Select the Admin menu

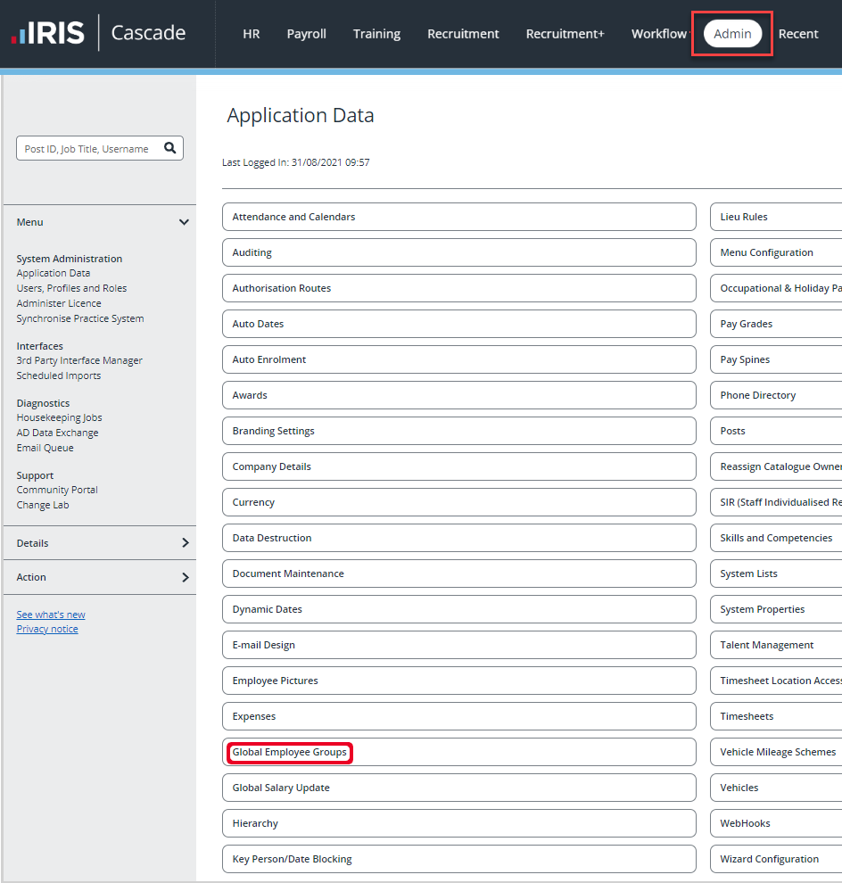pos(732,34)
